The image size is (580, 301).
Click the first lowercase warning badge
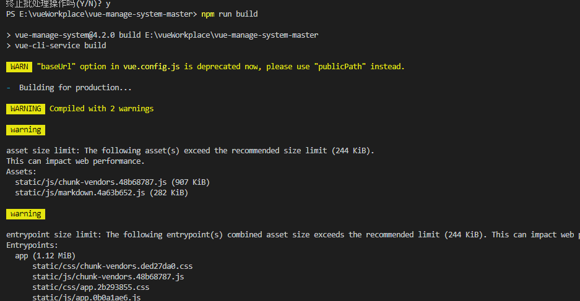(x=25, y=130)
